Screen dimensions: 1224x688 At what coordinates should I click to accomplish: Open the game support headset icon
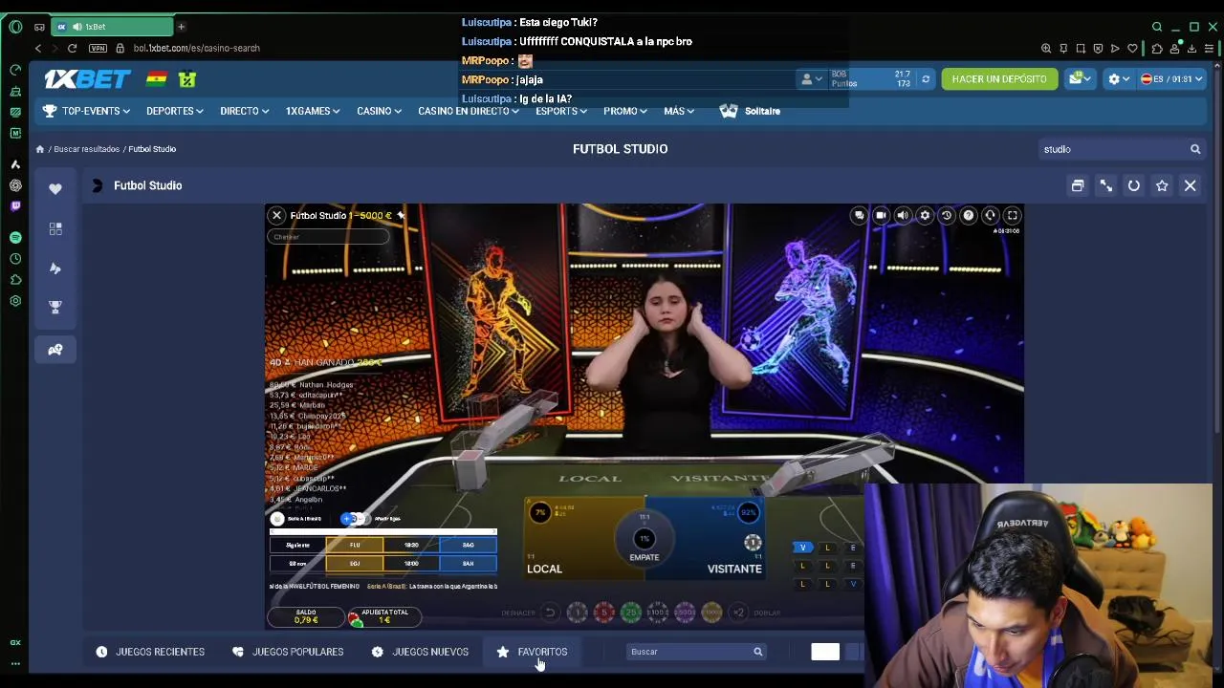[x=991, y=216]
